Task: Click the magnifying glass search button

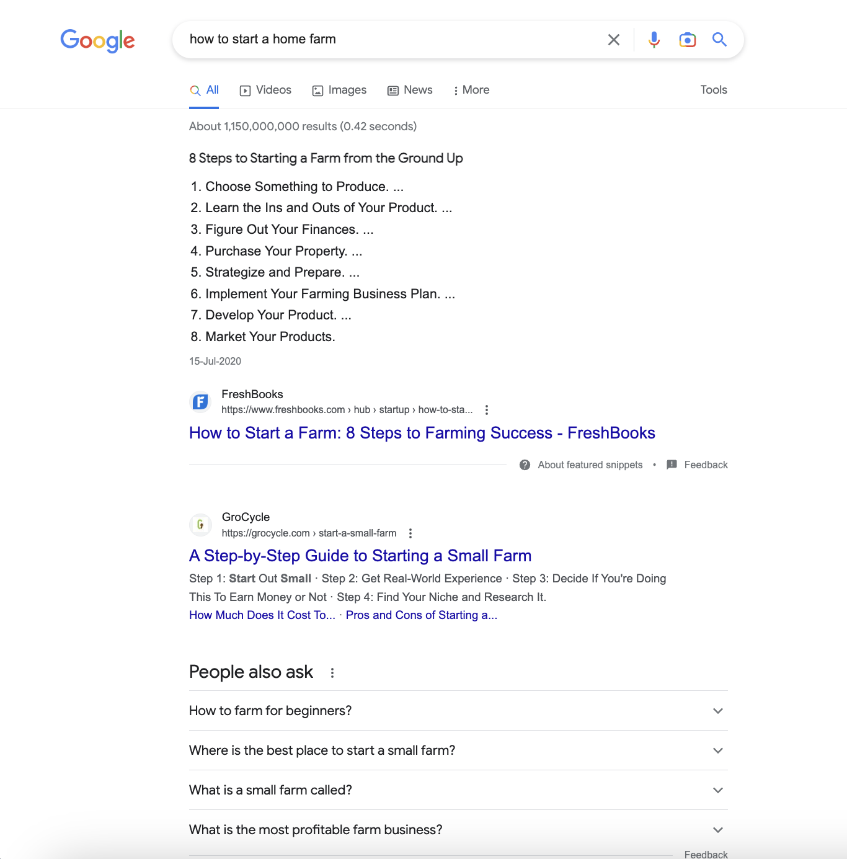Action: (719, 40)
